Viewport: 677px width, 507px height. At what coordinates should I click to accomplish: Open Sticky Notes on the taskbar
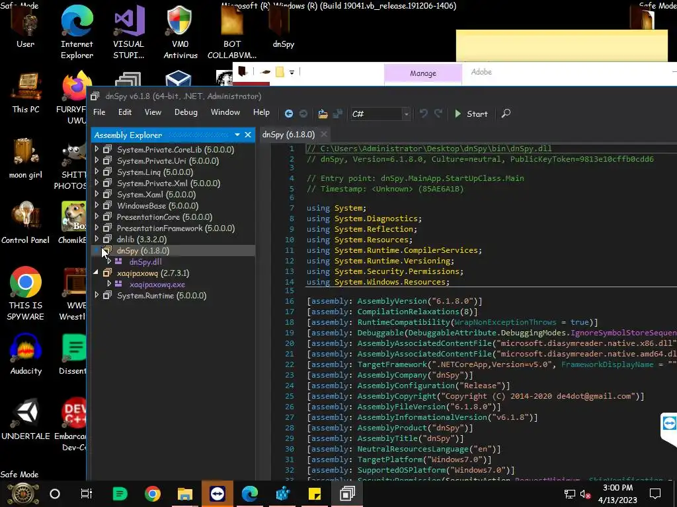tap(315, 494)
